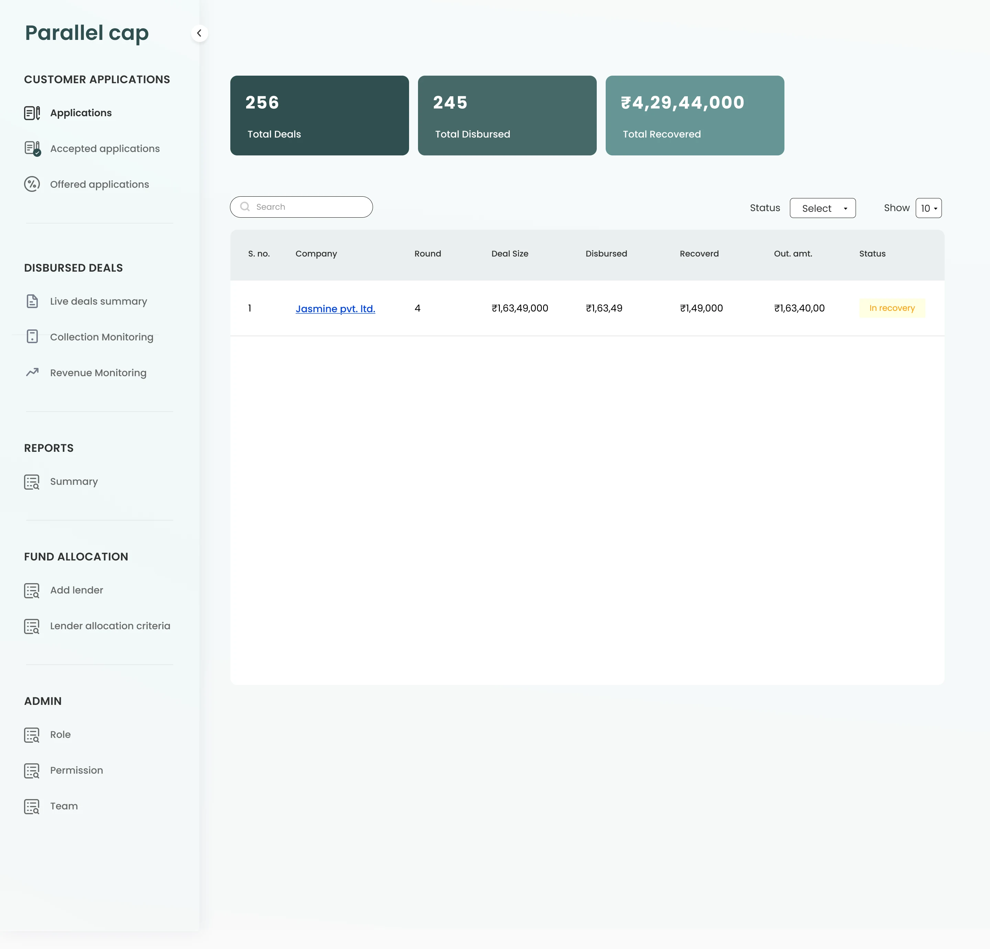Click the deal size ₹1,63,49,000 cell

point(520,308)
